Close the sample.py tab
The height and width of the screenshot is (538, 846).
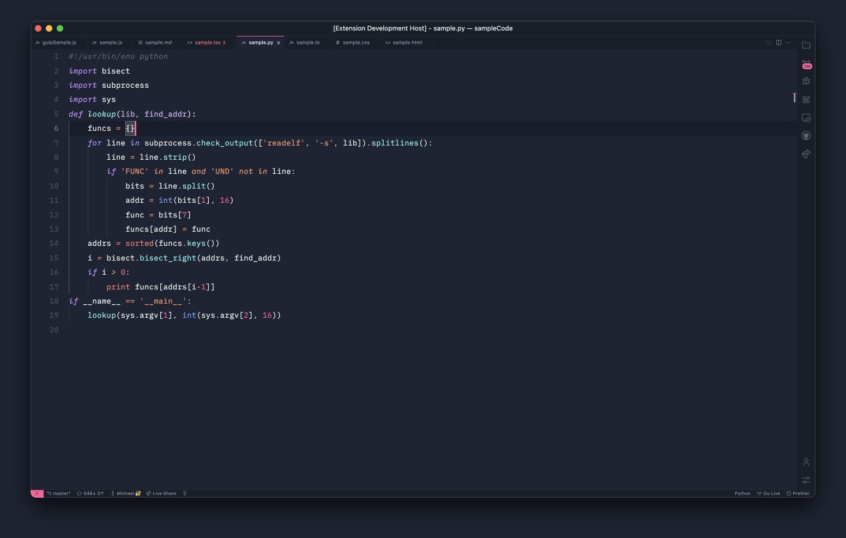coord(279,43)
